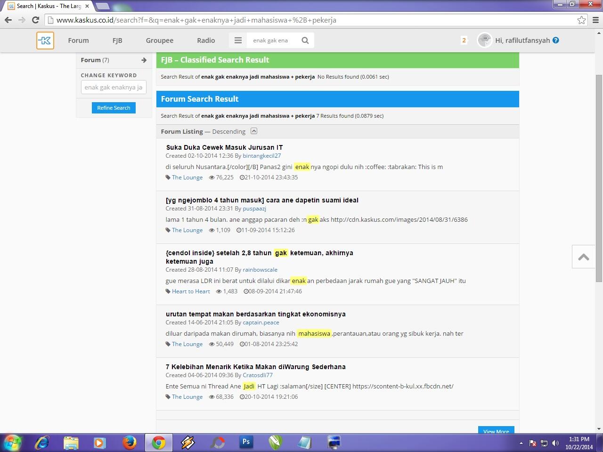The width and height of the screenshot is (603, 452).
Task: Visit user puspaazj profile
Action: point(254,209)
